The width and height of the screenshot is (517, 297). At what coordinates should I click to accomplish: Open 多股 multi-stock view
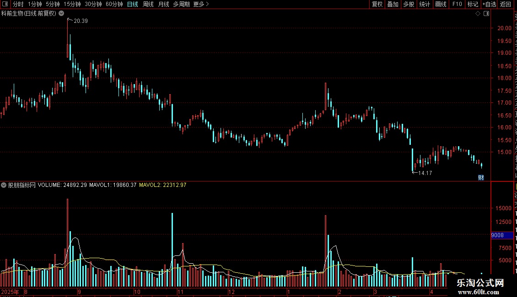[x=409, y=4]
